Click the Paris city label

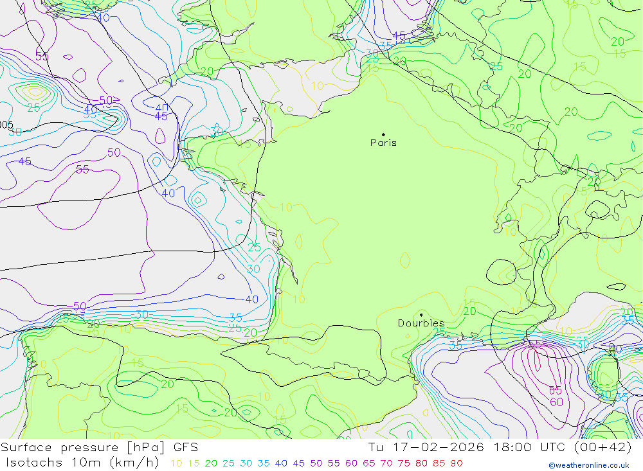[x=383, y=143]
